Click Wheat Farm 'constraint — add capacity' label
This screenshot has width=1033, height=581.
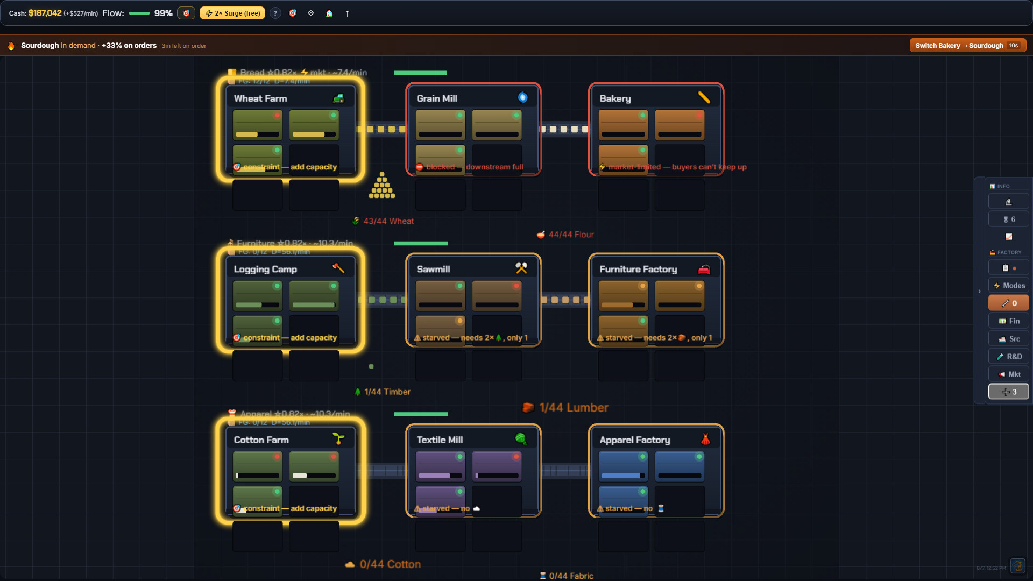285,167
